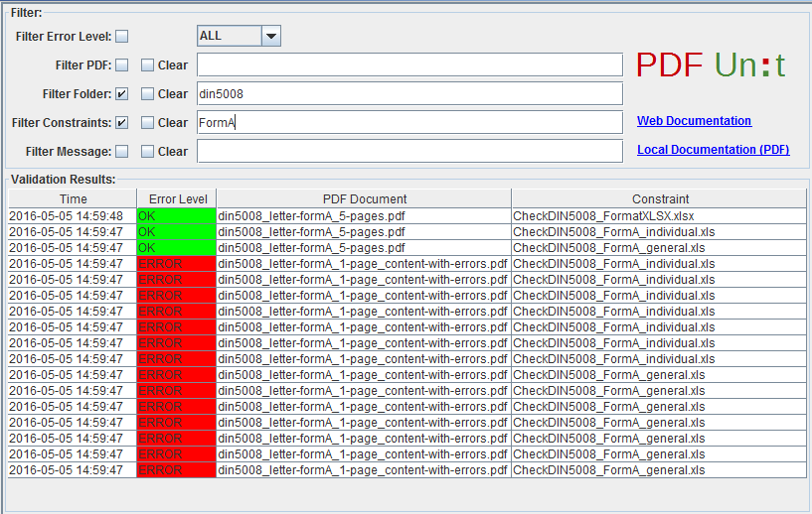The width and height of the screenshot is (812, 514).
Task: Check the Clear box for Filter Message
Action: click(147, 152)
